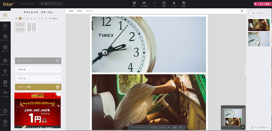Click the clock photo on canvas

click(x=149, y=44)
